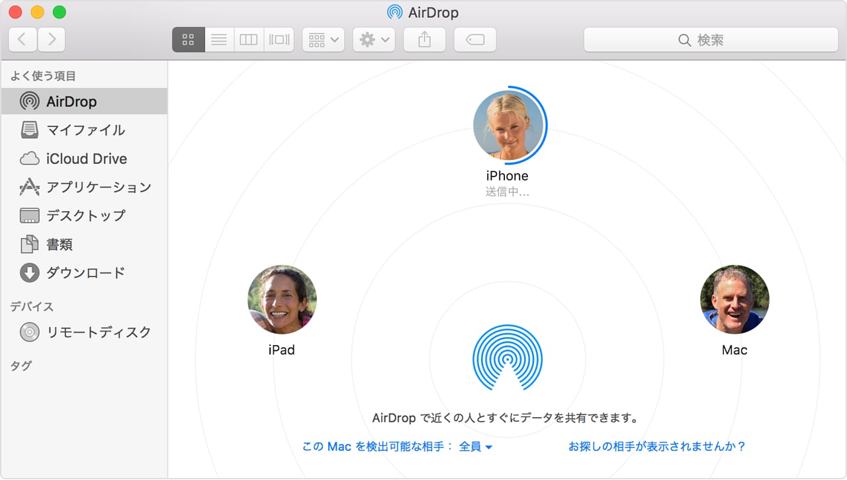The image size is (847, 480).
Task: Click the AirDrop icon in the sidebar
Action: (x=29, y=101)
